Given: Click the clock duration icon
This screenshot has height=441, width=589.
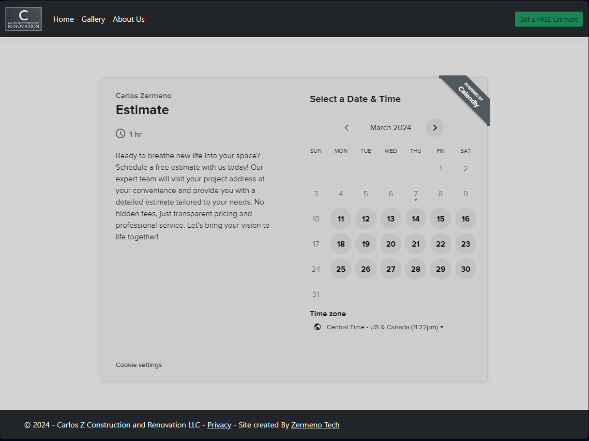Looking at the screenshot, I should pyautogui.click(x=121, y=133).
